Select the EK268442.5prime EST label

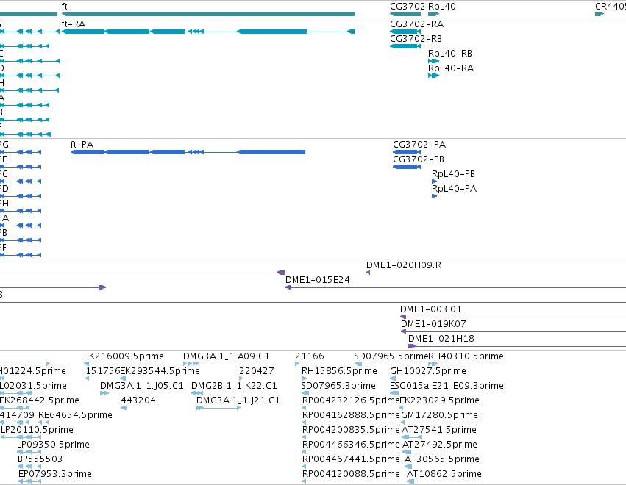pyautogui.click(x=40, y=400)
